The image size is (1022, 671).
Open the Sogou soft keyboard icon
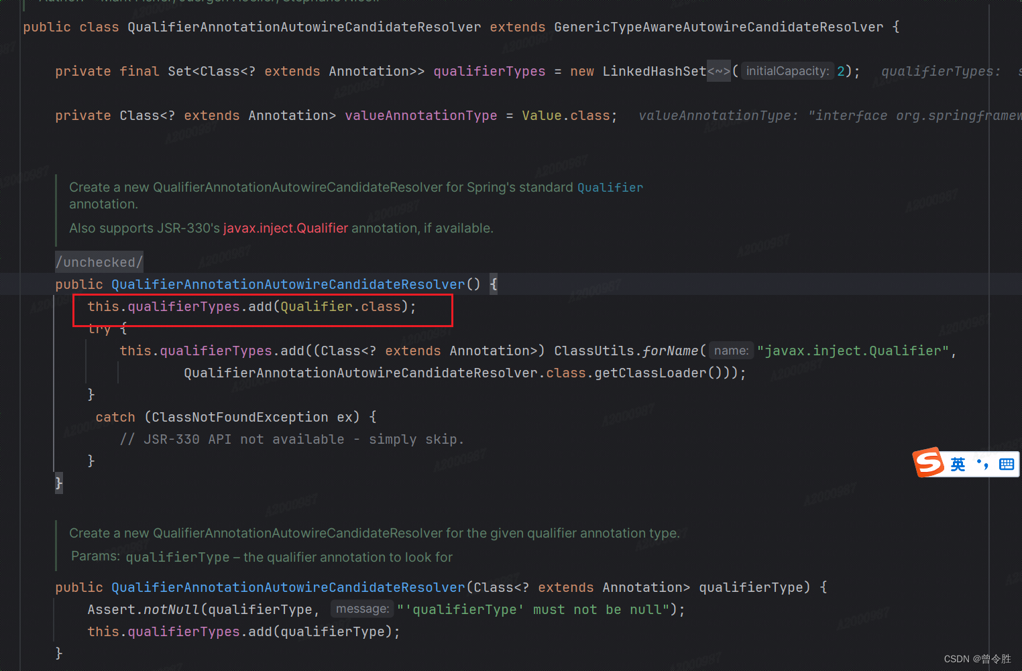click(1006, 464)
